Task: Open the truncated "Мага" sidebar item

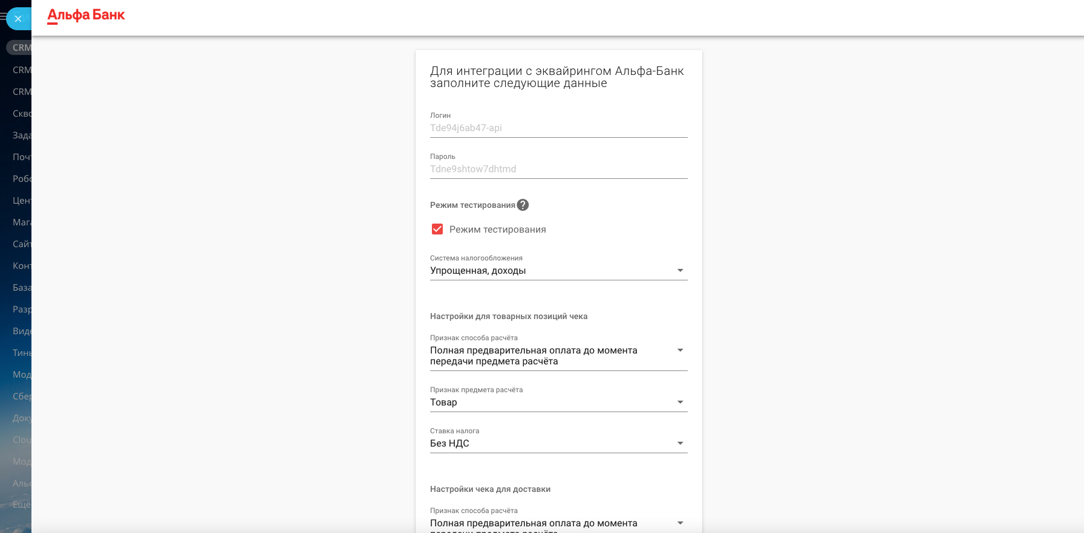Action: (22, 222)
